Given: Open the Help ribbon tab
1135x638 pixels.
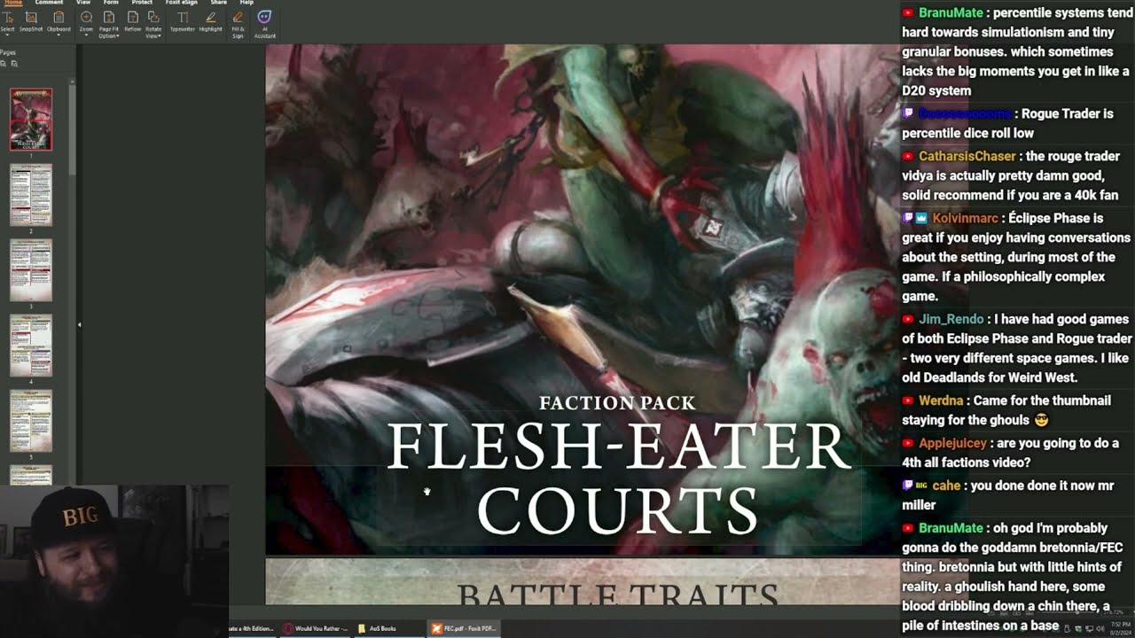Looking at the screenshot, I should pos(247,3).
